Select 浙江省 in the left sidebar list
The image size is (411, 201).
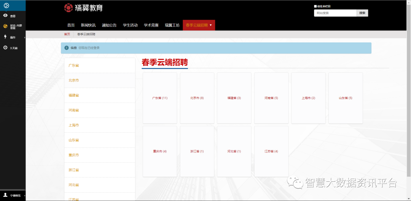point(100,170)
